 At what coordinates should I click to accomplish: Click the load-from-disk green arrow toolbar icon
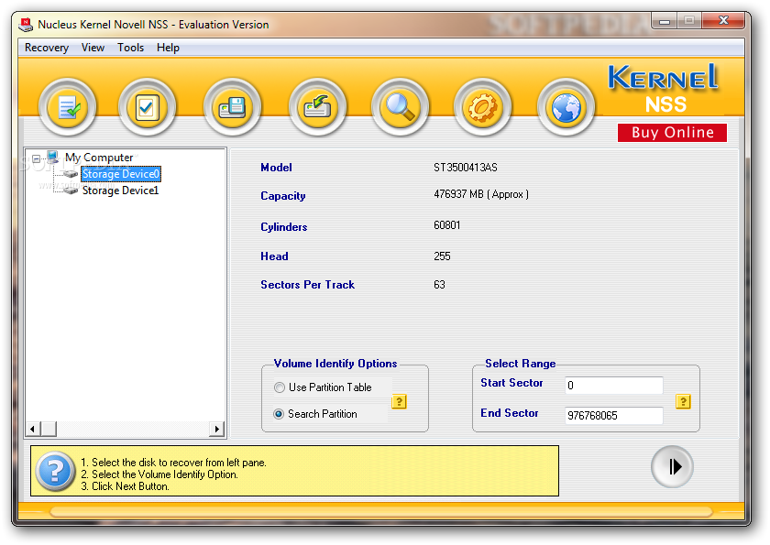(x=317, y=107)
